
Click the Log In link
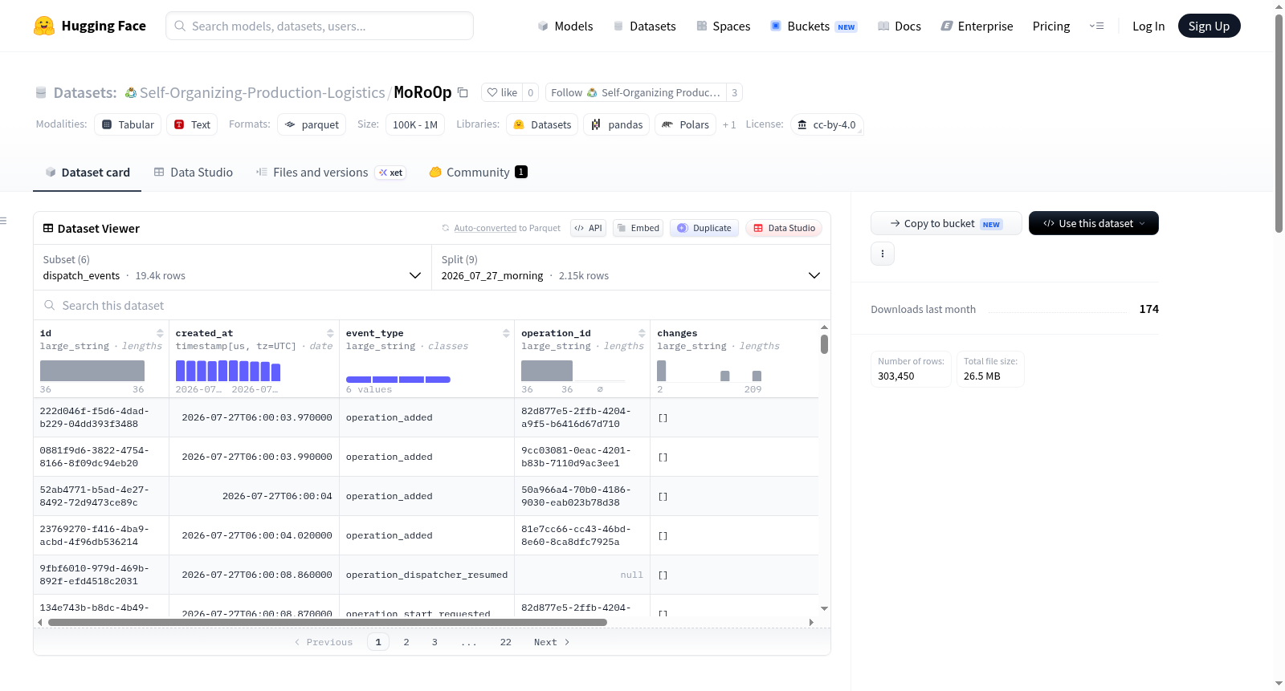click(1148, 26)
